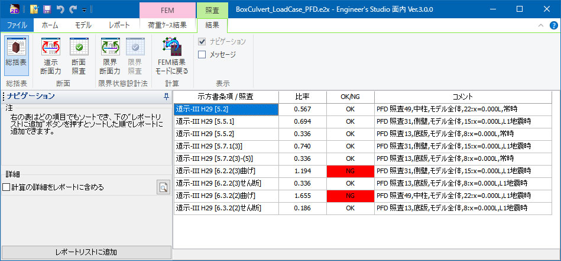Screen dimensions: 561x261
Task: Return to FEM結果モード
Action: point(172,56)
